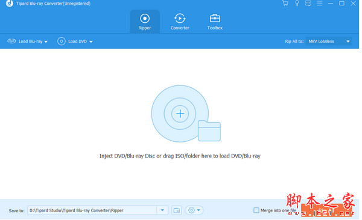
Task: Click the Tipard app logo icon
Action: coord(10,4)
